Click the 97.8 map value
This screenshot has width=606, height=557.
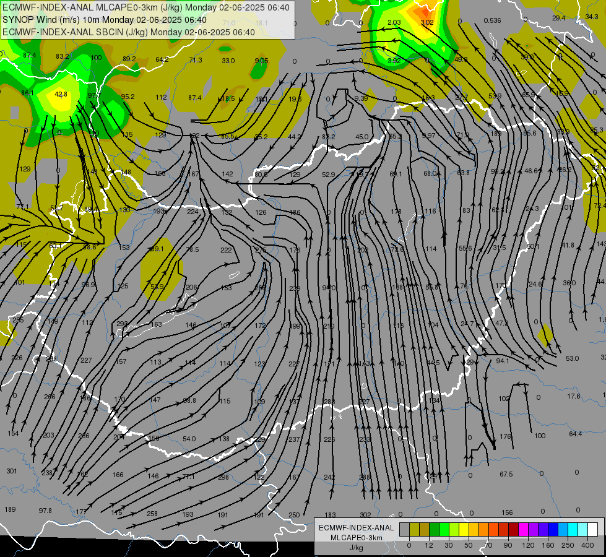click(45, 511)
